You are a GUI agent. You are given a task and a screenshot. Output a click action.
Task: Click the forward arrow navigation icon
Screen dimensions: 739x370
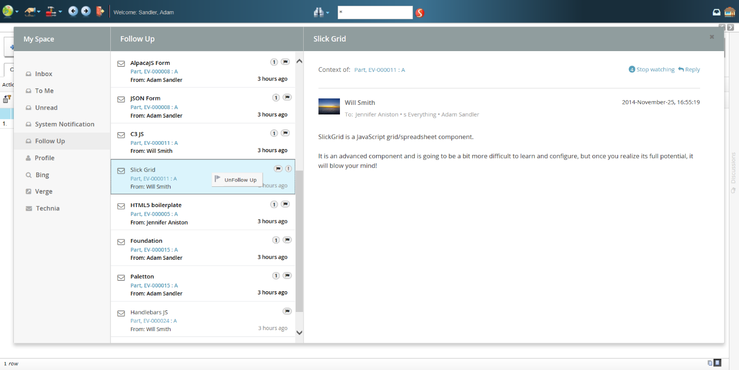point(86,11)
